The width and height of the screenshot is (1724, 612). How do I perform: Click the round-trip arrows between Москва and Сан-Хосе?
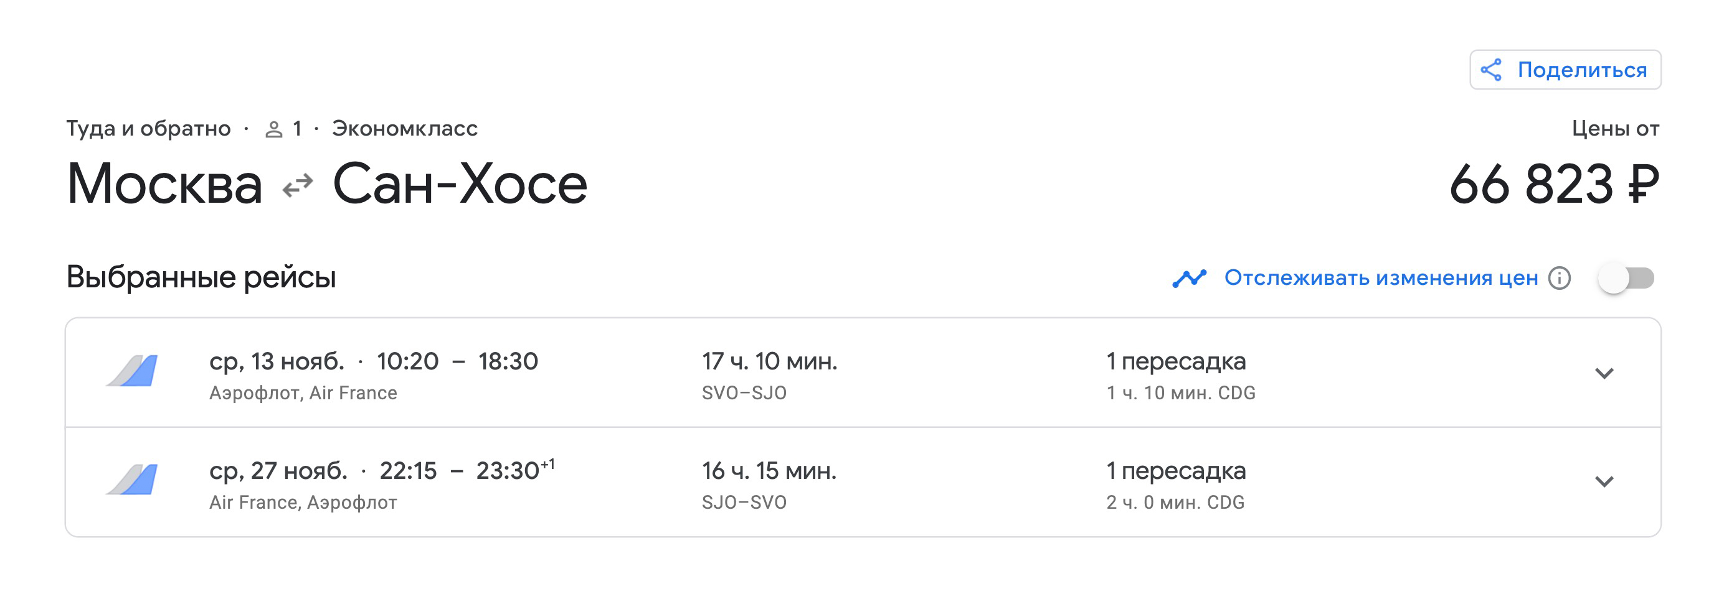coord(298,185)
